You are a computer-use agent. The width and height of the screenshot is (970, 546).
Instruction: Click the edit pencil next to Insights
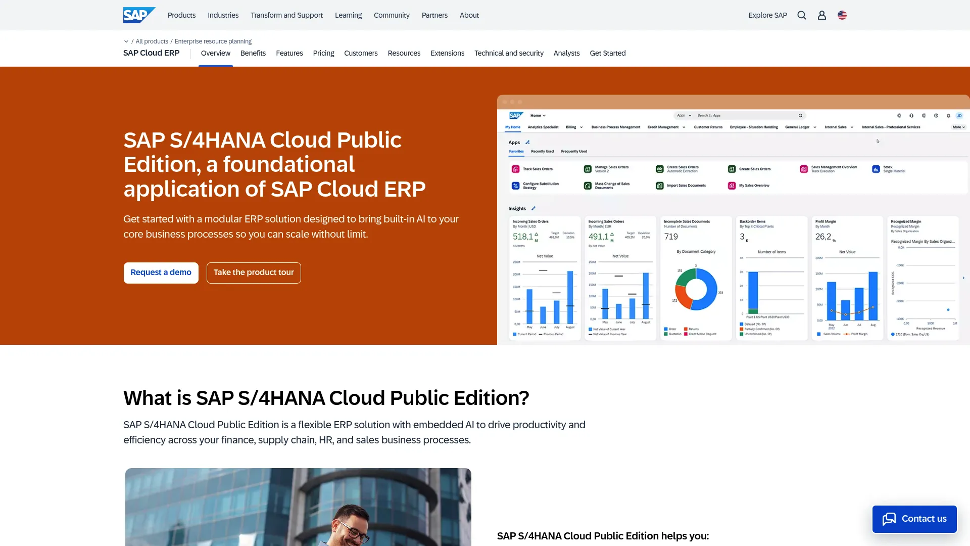coord(533,208)
